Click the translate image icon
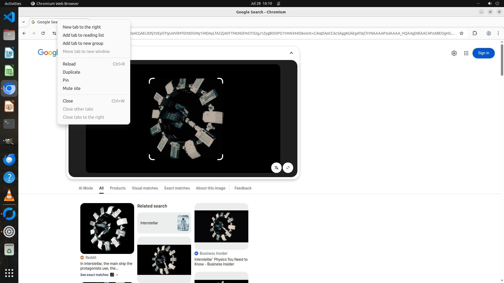This screenshot has width=504, height=283. point(276,168)
